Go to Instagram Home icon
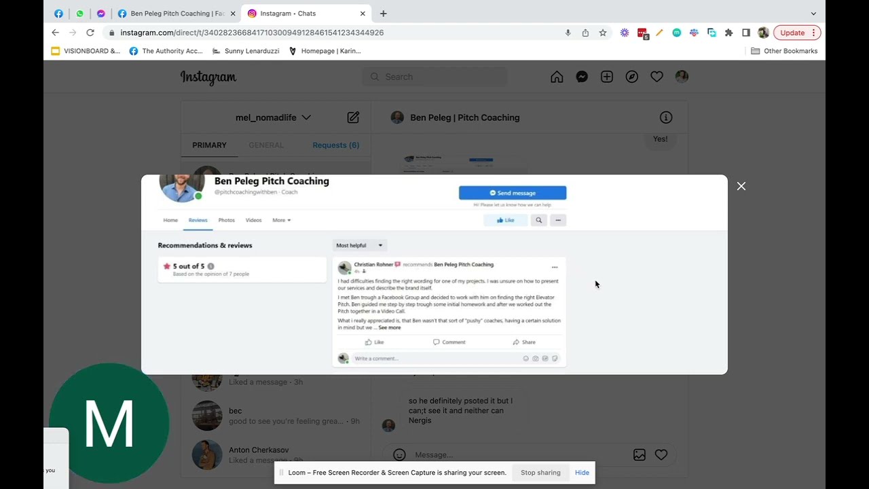 coord(557,77)
